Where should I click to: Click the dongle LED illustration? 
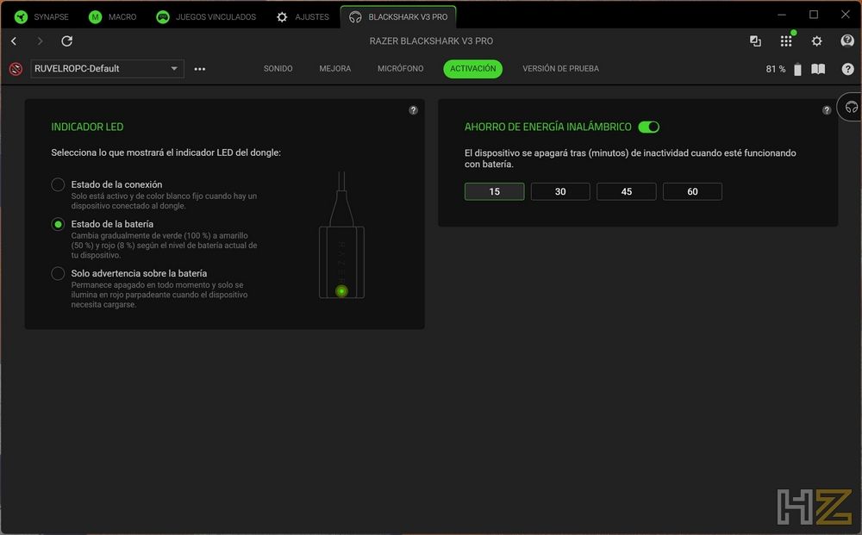click(341, 236)
